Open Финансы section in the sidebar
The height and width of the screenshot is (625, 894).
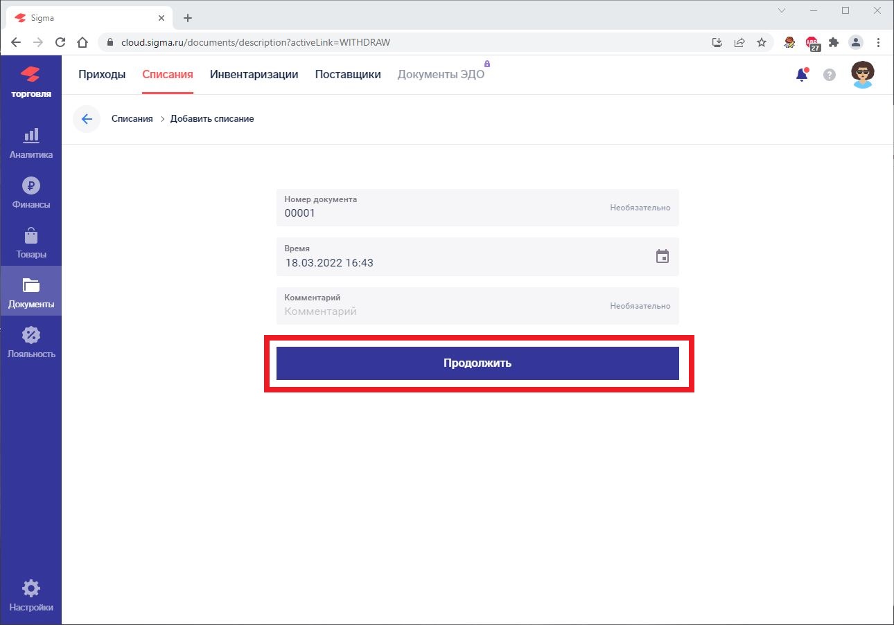30,192
